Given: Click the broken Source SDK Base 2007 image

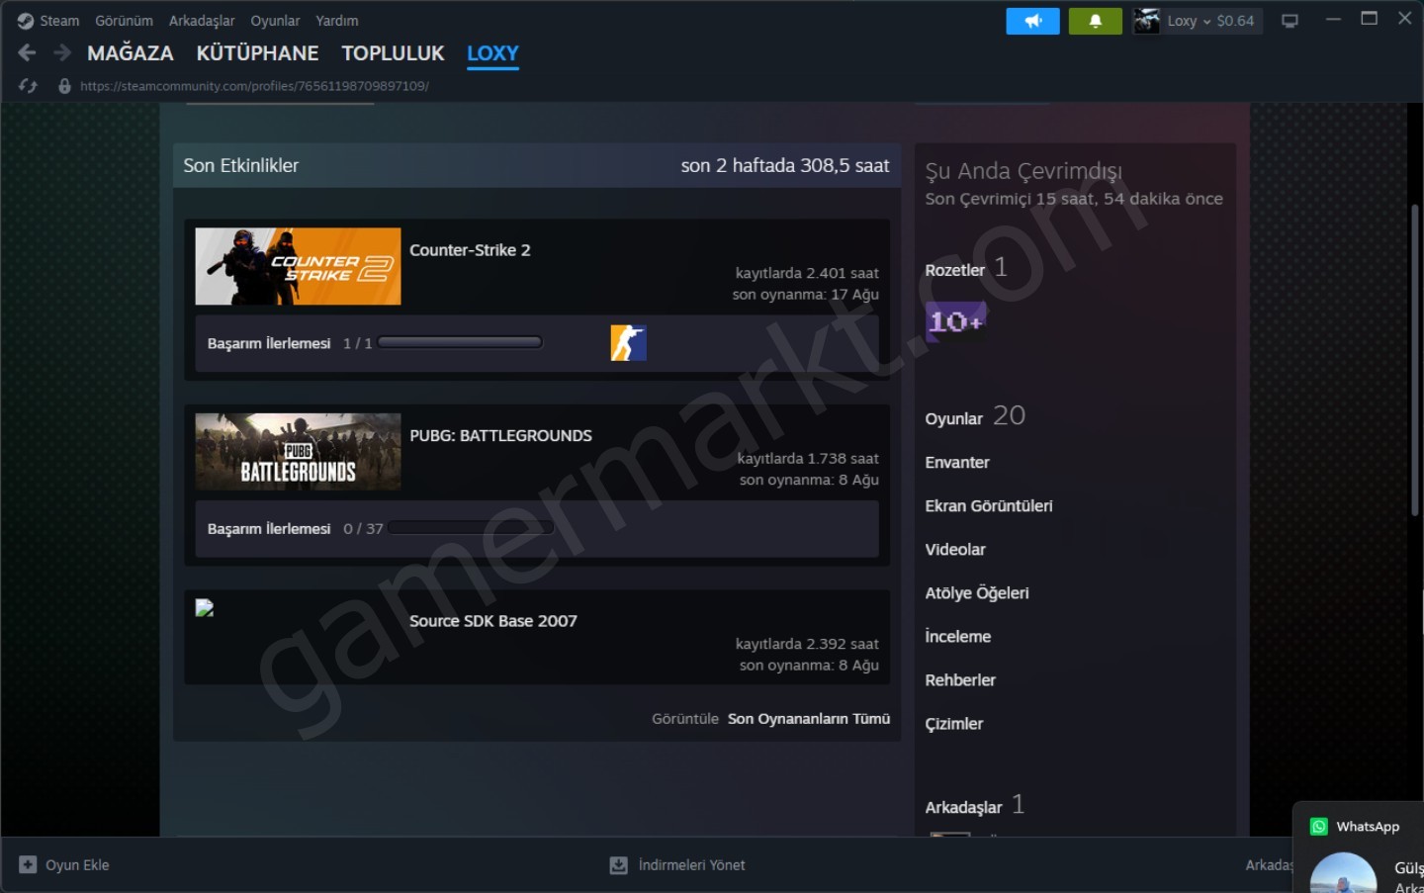Looking at the screenshot, I should (x=205, y=608).
